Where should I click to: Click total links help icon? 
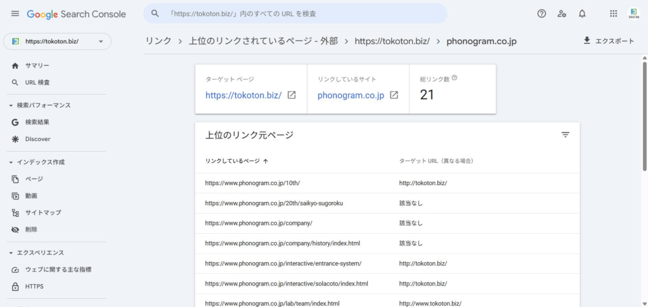[454, 78]
